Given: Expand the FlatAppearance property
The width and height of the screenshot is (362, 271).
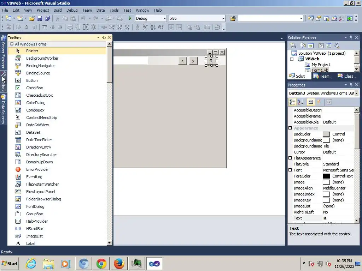Looking at the screenshot, I should click(x=290, y=158).
